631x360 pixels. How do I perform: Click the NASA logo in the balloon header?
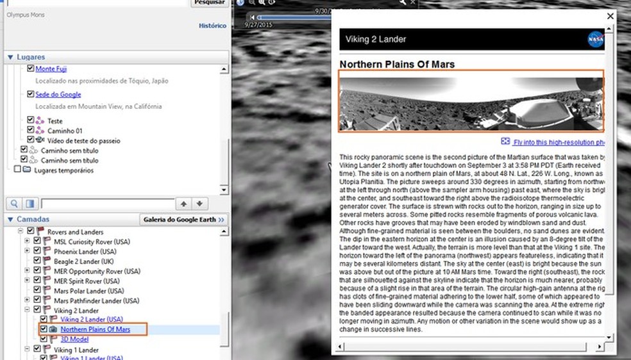pos(596,39)
